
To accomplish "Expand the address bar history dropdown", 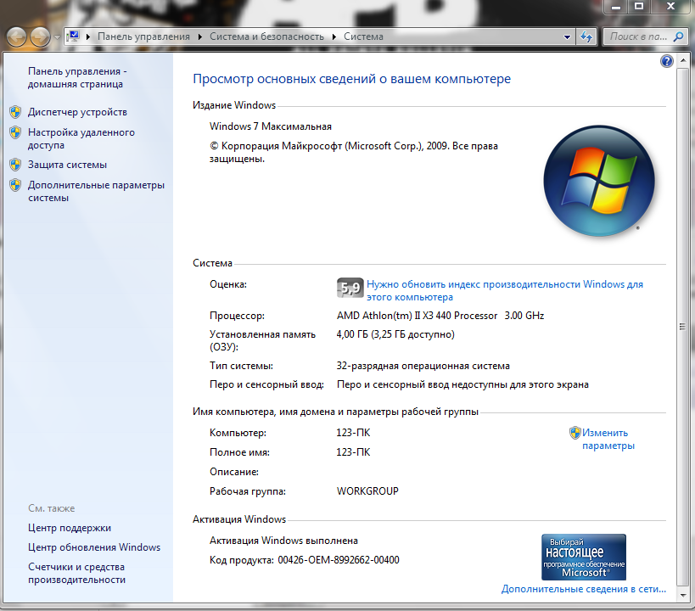I will (x=568, y=37).
